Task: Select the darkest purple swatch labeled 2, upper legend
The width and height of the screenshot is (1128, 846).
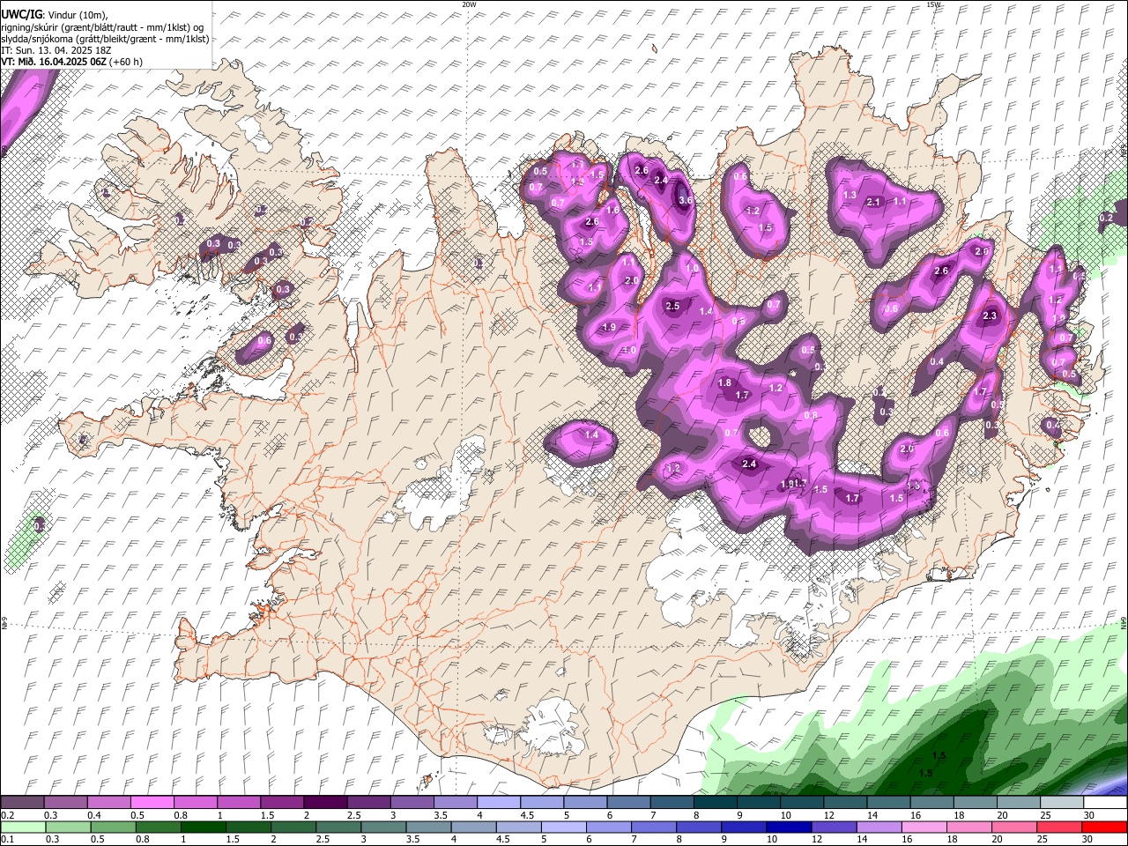Action: (x=324, y=803)
